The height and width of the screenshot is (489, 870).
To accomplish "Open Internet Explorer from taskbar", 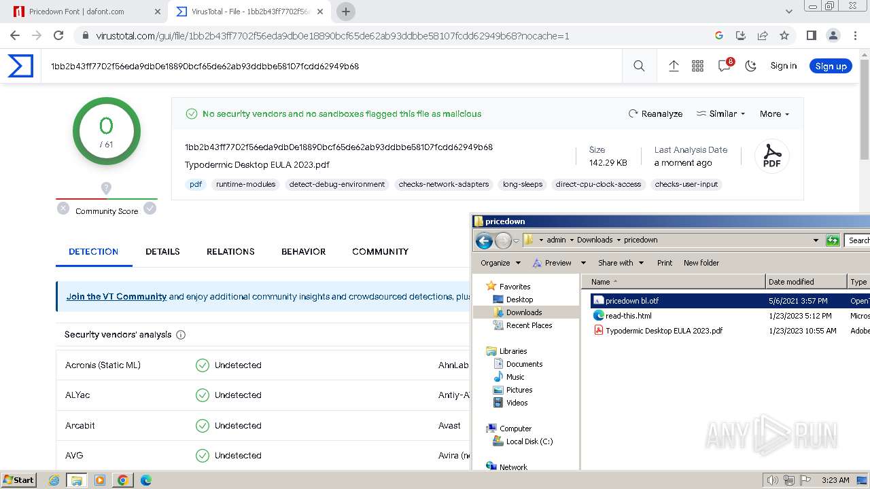I will tap(54, 480).
